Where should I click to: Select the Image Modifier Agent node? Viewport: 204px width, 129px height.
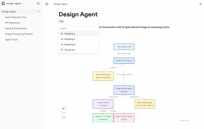click(x=124, y=90)
